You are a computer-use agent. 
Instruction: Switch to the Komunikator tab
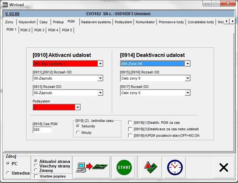pyautogui.click(x=146, y=22)
